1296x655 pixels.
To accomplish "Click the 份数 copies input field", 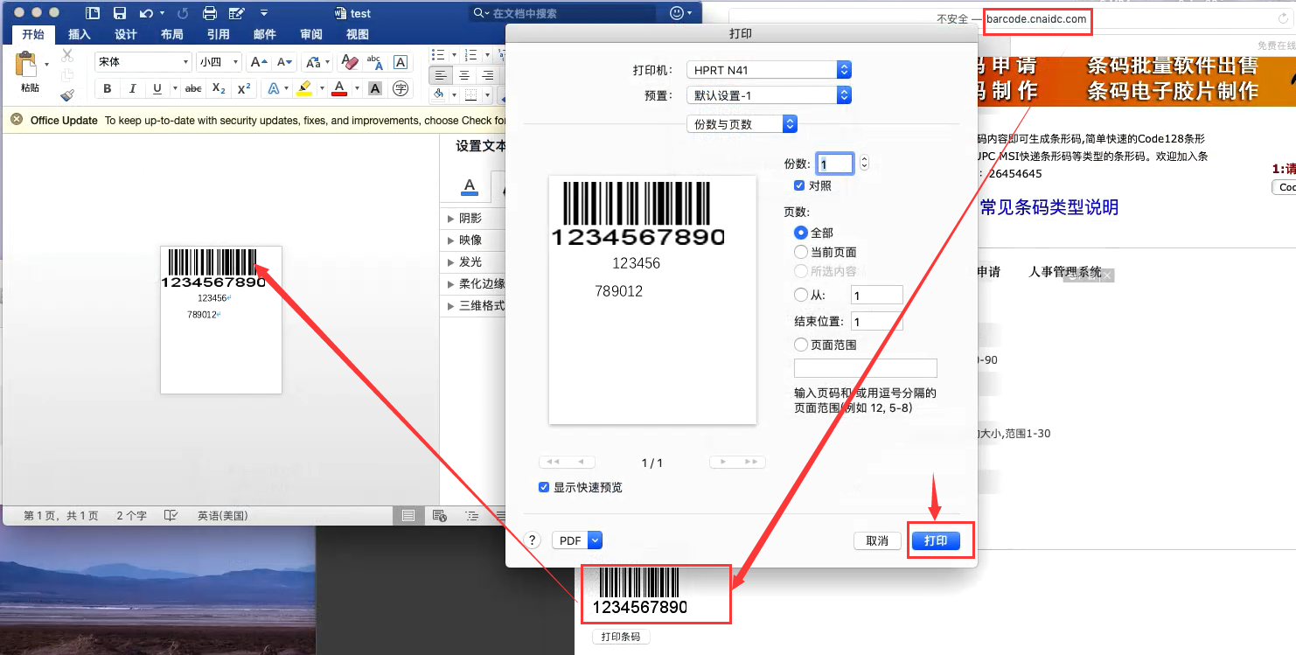I will [834, 163].
